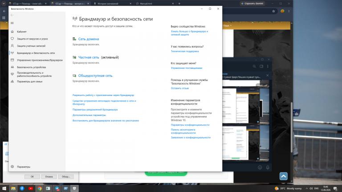This screenshot has height=192, width=342.
Task: Open lower screenshot thumbnail in Telegram chat
Action: [x=246, y=143]
